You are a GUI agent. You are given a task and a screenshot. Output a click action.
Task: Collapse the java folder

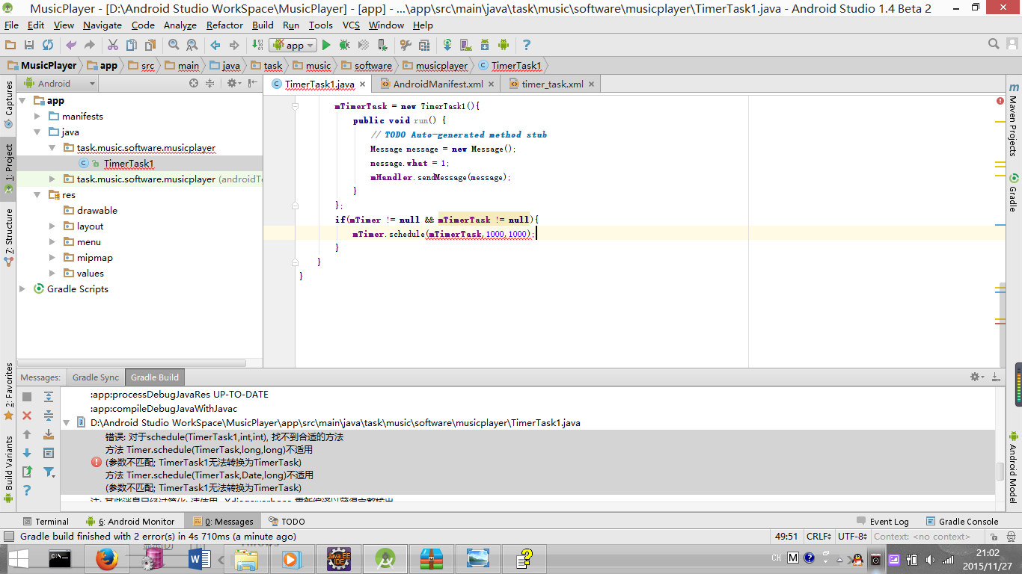tap(37, 132)
